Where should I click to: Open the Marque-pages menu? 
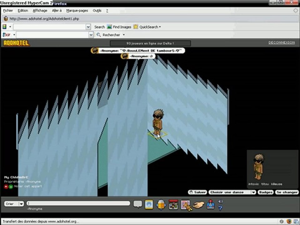click(77, 11)
